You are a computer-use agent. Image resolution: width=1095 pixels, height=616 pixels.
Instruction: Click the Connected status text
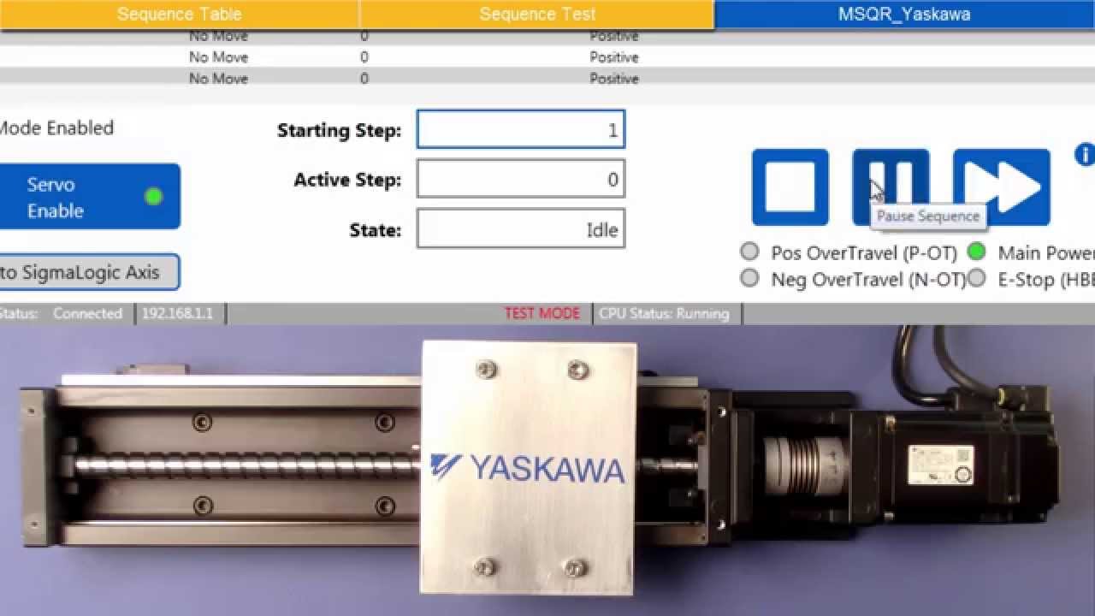(87, 313)
